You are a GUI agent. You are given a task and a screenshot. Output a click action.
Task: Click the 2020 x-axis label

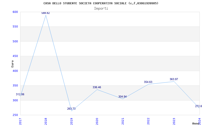(97, 121)
